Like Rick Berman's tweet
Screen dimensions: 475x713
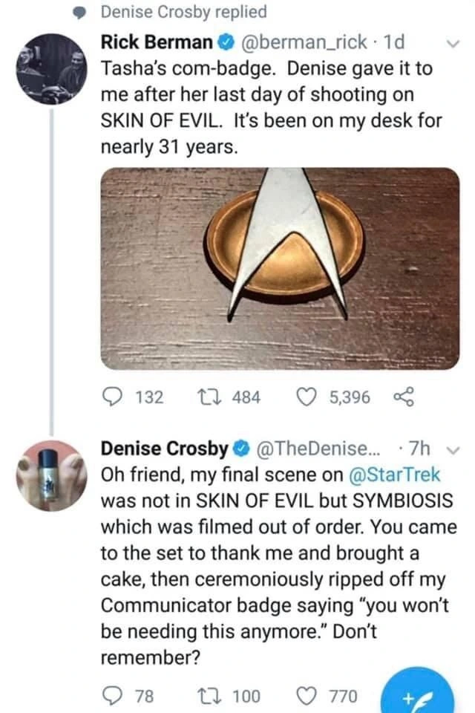point(306,397)
